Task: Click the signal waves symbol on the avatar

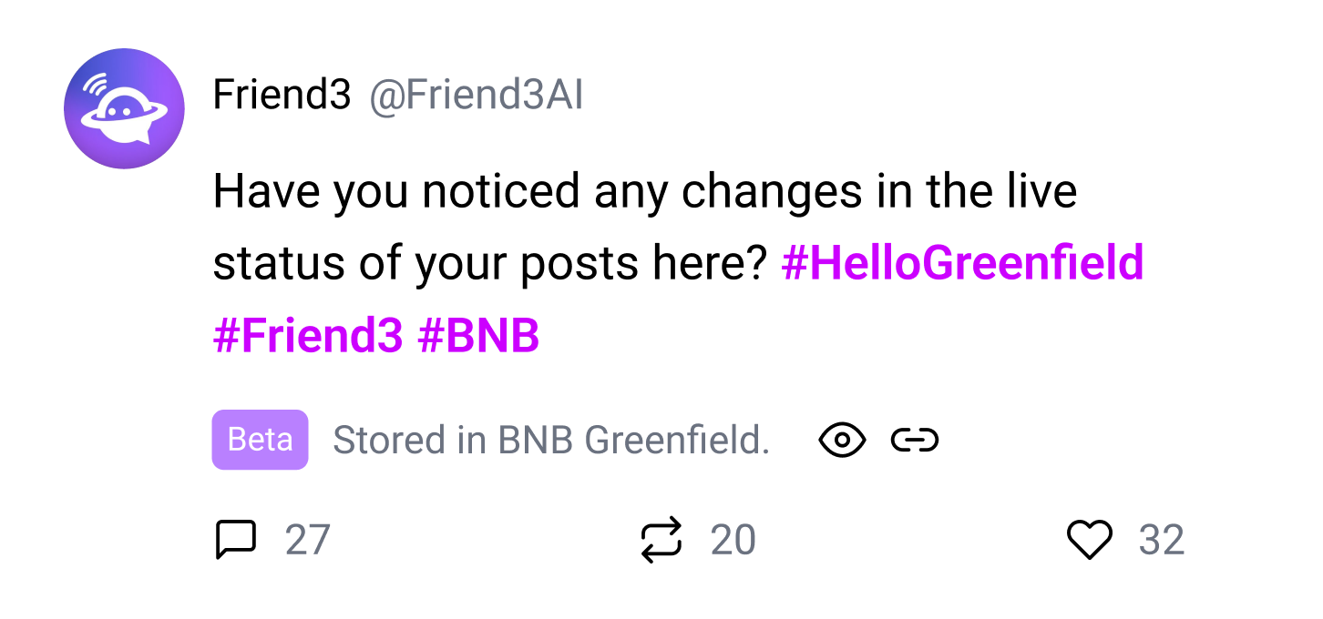Action: [x=97, y=86]
